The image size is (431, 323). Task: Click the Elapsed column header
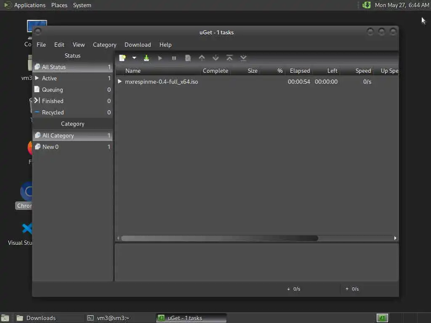pos(300,71)
